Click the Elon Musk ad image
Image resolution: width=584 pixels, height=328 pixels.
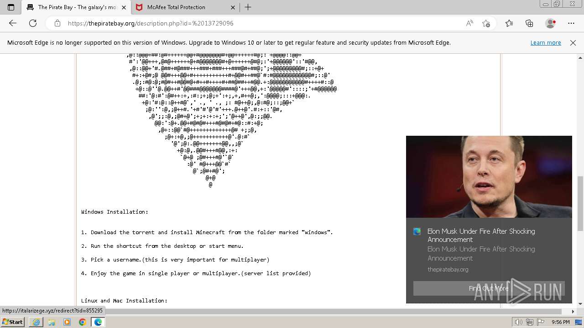[489, 177]
